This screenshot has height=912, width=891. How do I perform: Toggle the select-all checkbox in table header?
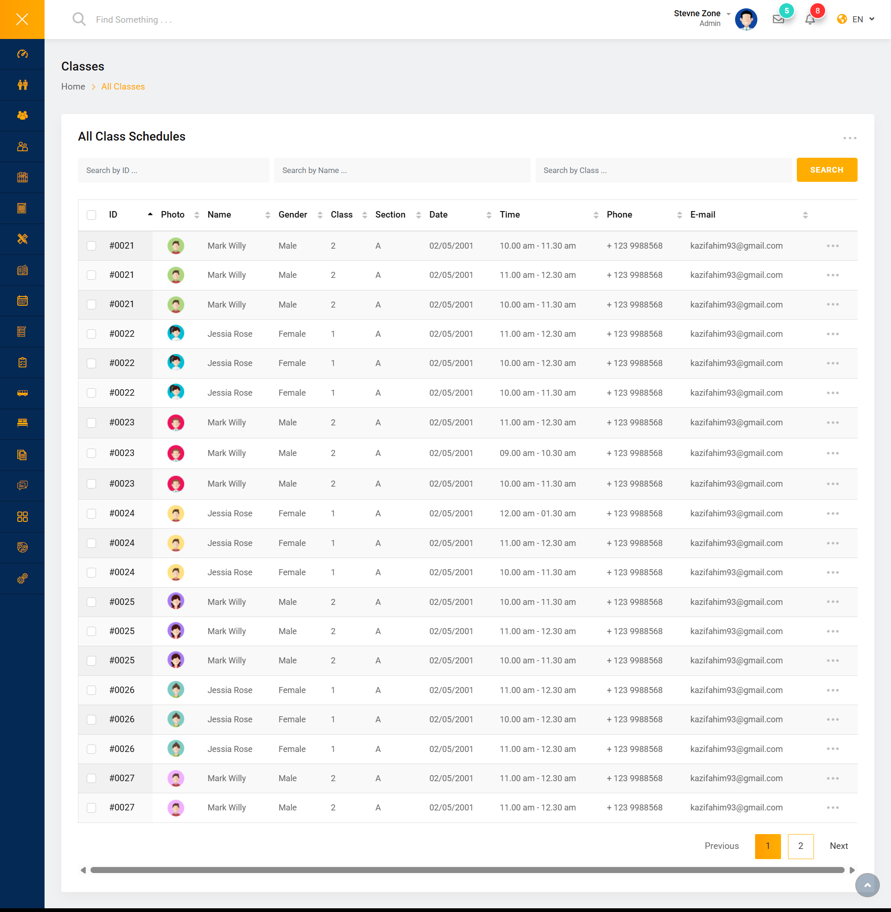tap(91, 215)
